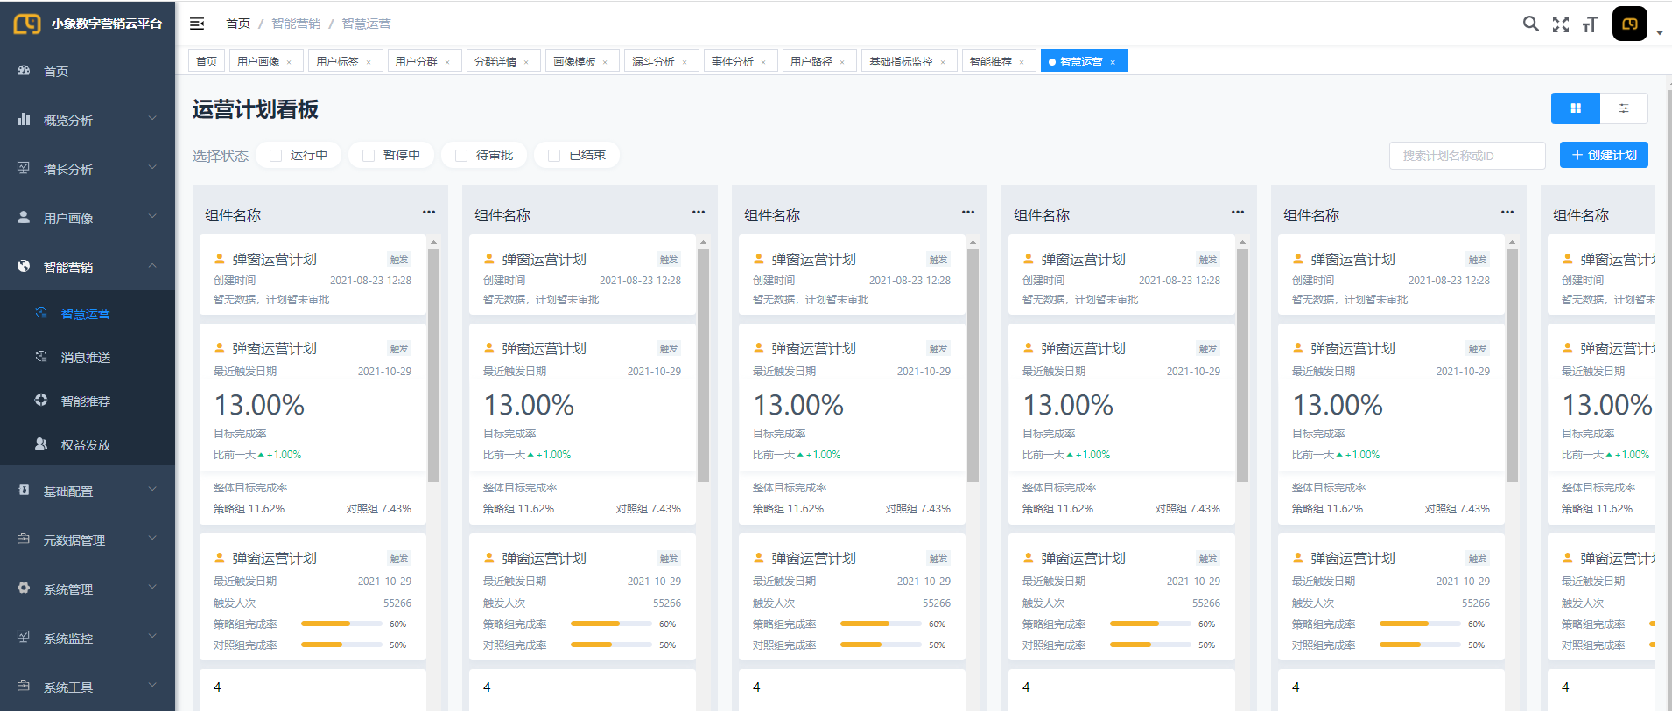
Task: Expand the 系统工具 menu chevron
Action: pos(152,686)
